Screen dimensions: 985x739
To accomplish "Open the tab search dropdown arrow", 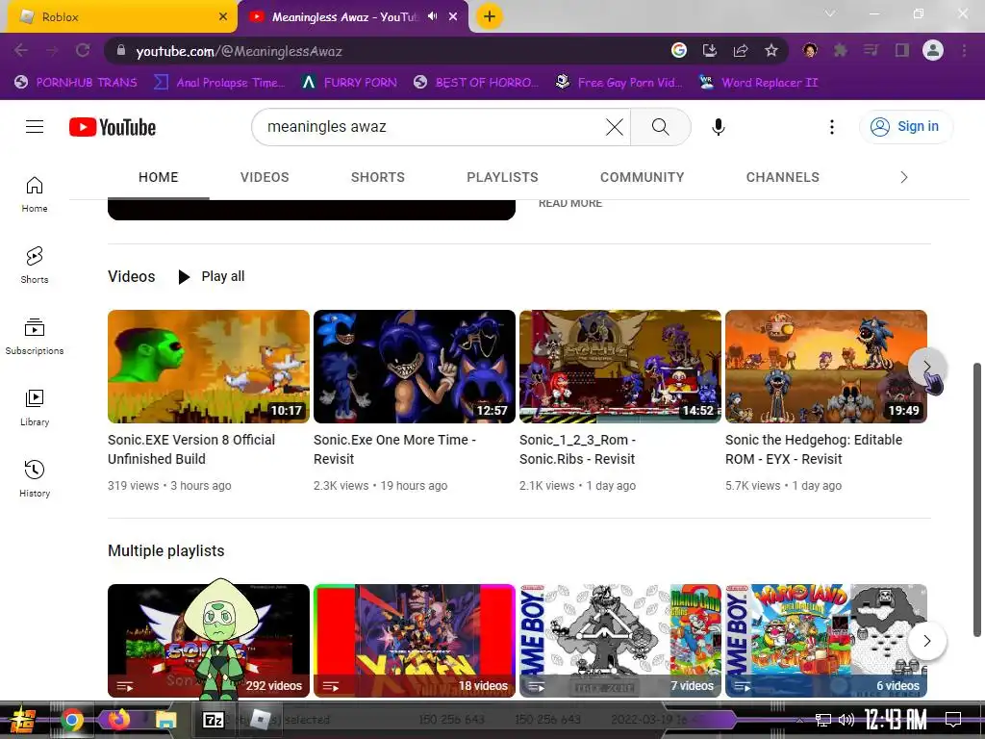I will tap(830, 13).
